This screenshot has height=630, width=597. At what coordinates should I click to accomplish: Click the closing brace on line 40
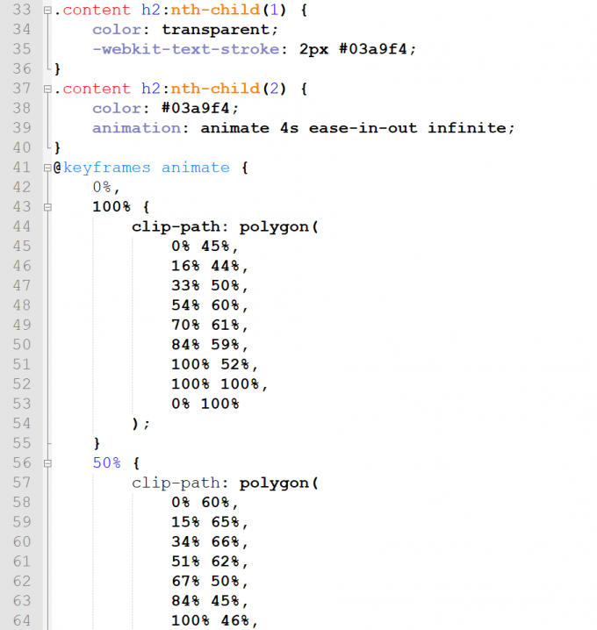(x=57, y=148)
